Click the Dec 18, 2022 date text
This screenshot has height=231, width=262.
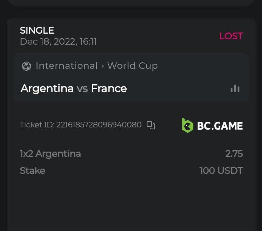point(58,41)
